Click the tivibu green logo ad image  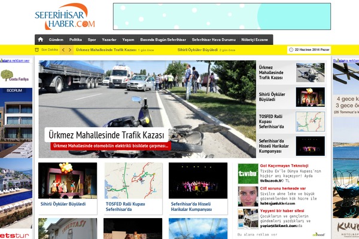click(x=248, y=174)
